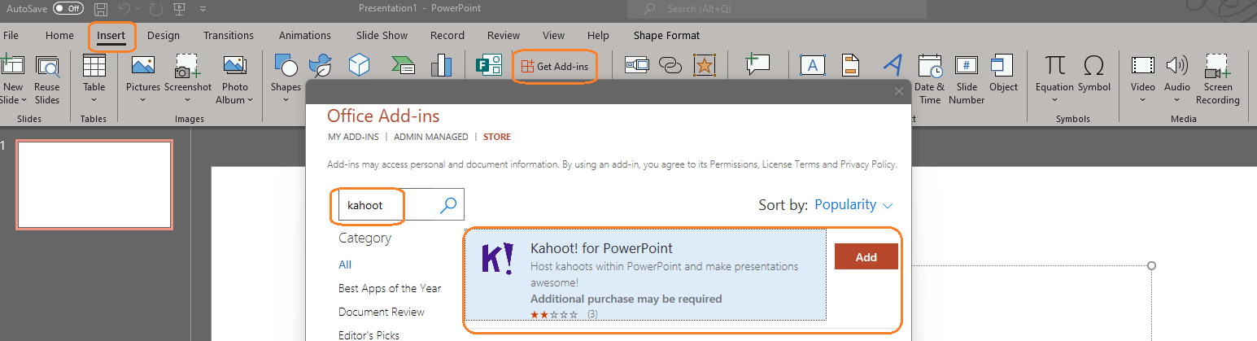Click the Icons (duck) ribbon button
Image resolution: width=1257 pixels, height=341 pixels.
[x=321, y=66]
